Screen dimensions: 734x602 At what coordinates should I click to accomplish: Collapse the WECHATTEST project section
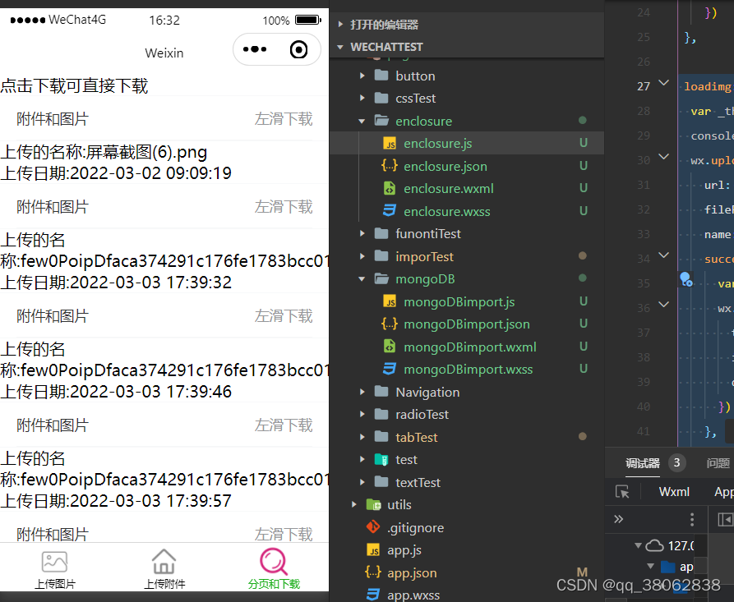pyautogui.click(x=340, y=47)
